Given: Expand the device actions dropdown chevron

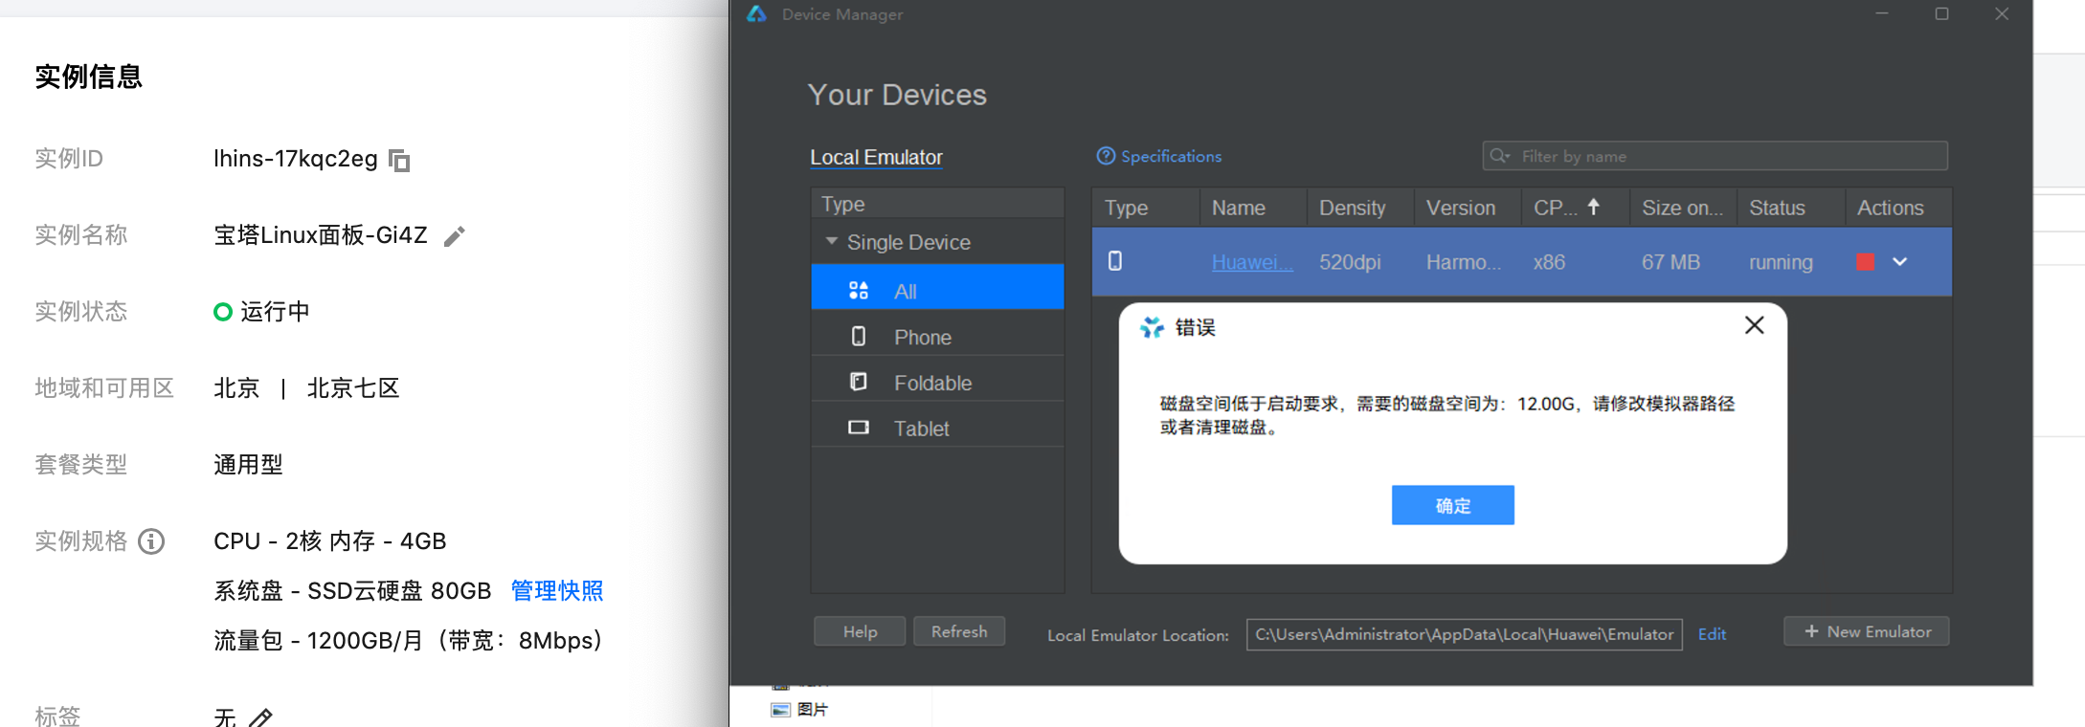Looking at the screenshot, I should [x=1900, y=262].
